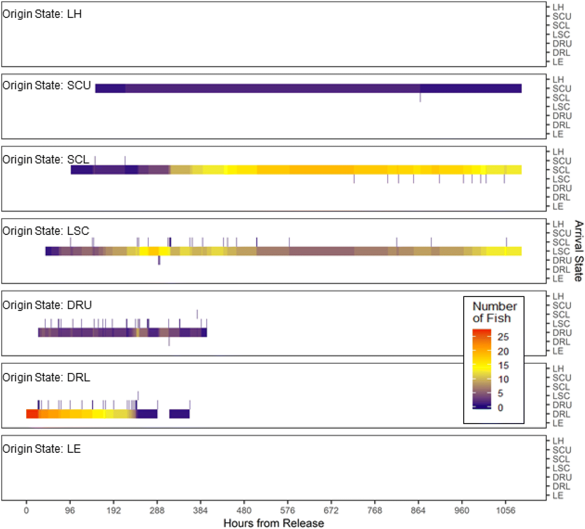Click legend value 25
The height and width of the screenshot is (529, 585).
[503, 337]
